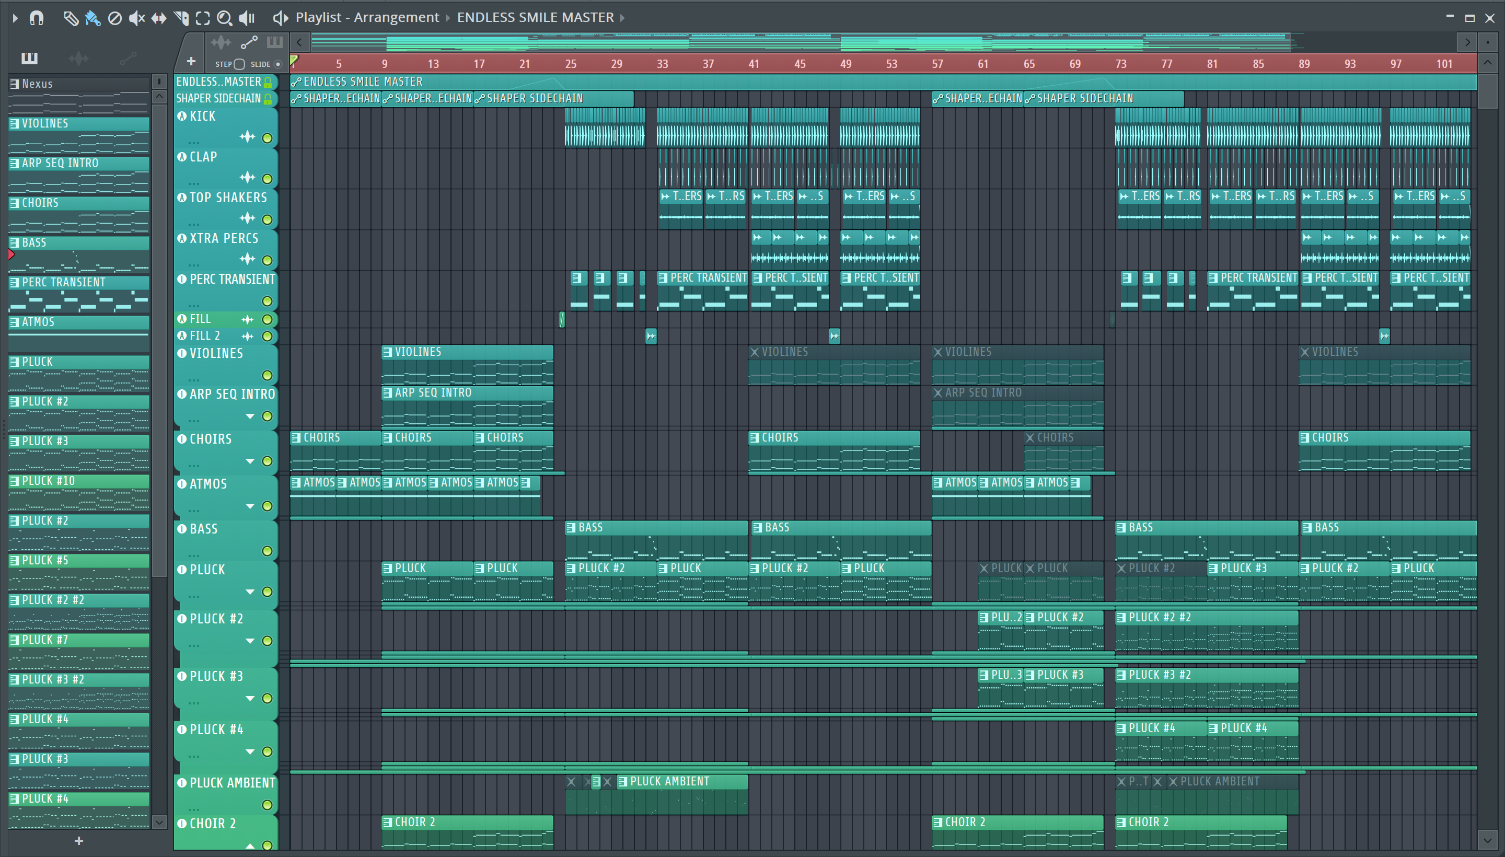Click the FILL 2 track waveform icon
1505x857 pixels.
click(x=247, y=336)
